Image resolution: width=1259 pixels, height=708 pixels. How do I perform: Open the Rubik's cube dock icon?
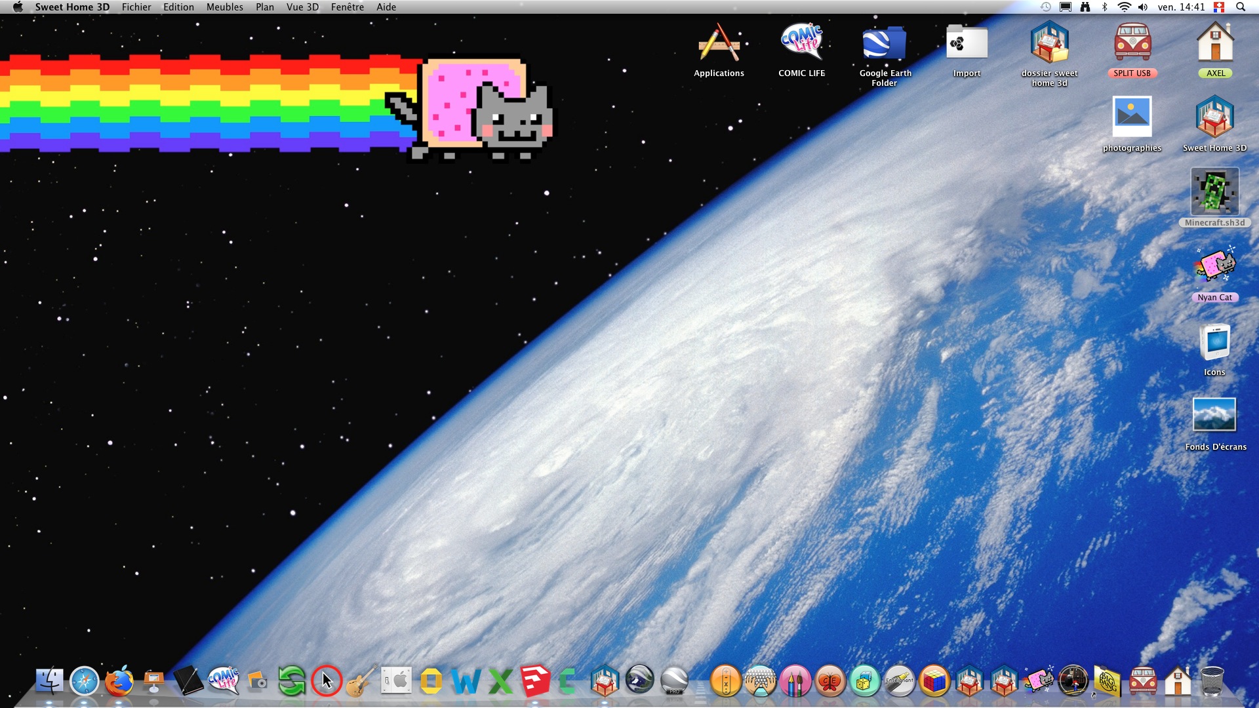click(934, 681)
